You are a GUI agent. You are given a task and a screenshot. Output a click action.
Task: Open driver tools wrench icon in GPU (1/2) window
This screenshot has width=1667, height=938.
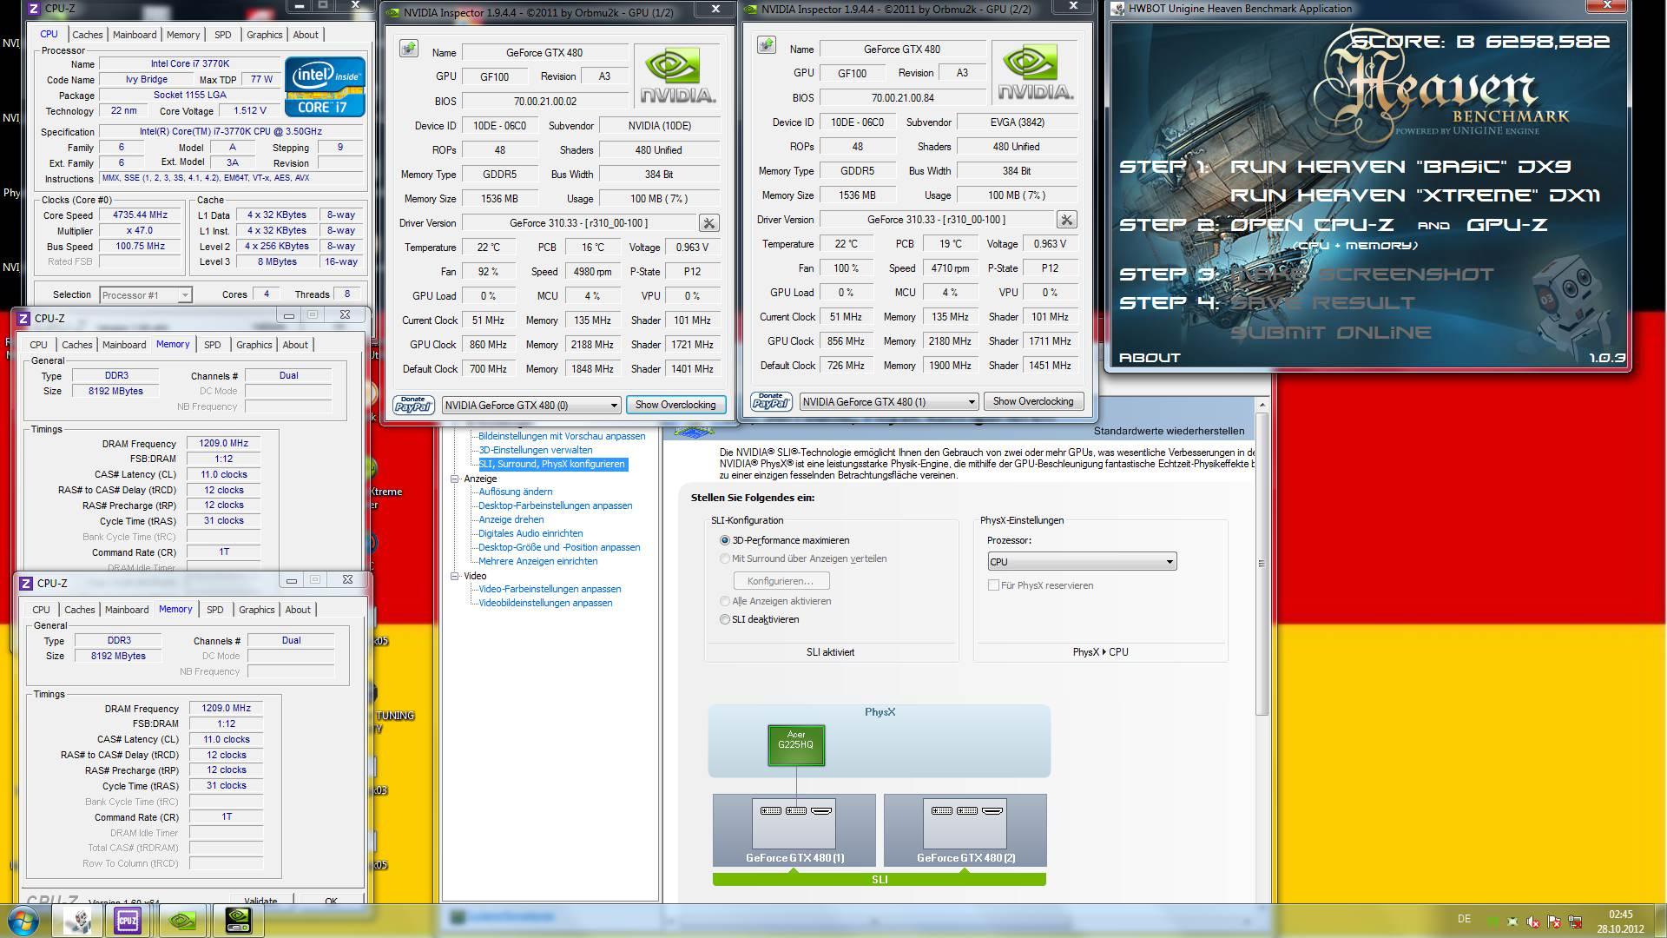click(x=709, y=223)
